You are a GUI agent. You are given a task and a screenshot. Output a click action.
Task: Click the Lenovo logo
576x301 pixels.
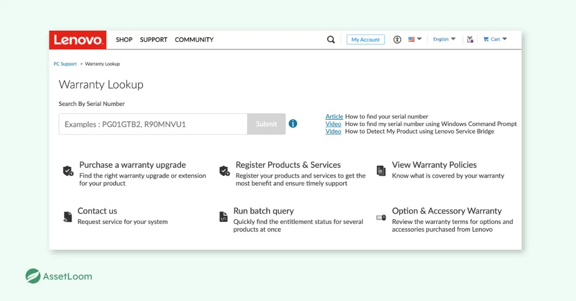coord(77,40)
